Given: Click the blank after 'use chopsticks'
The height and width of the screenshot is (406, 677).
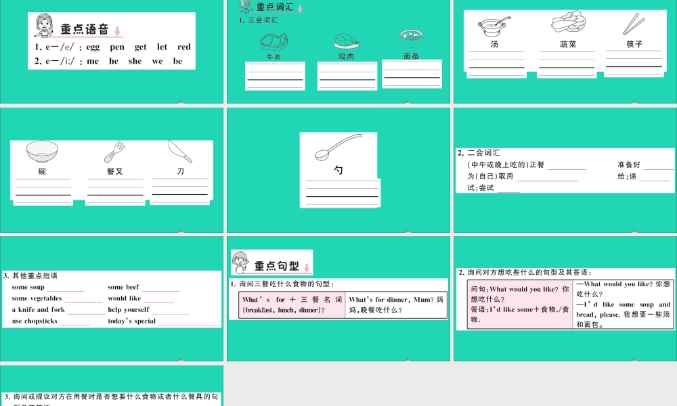Looking at the screenshot, I should click(74, 323).
